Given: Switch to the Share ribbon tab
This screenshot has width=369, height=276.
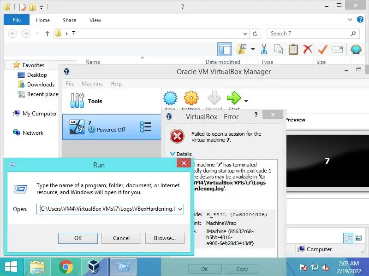Looking at the screenshot, I should click(x=69, y=20).
